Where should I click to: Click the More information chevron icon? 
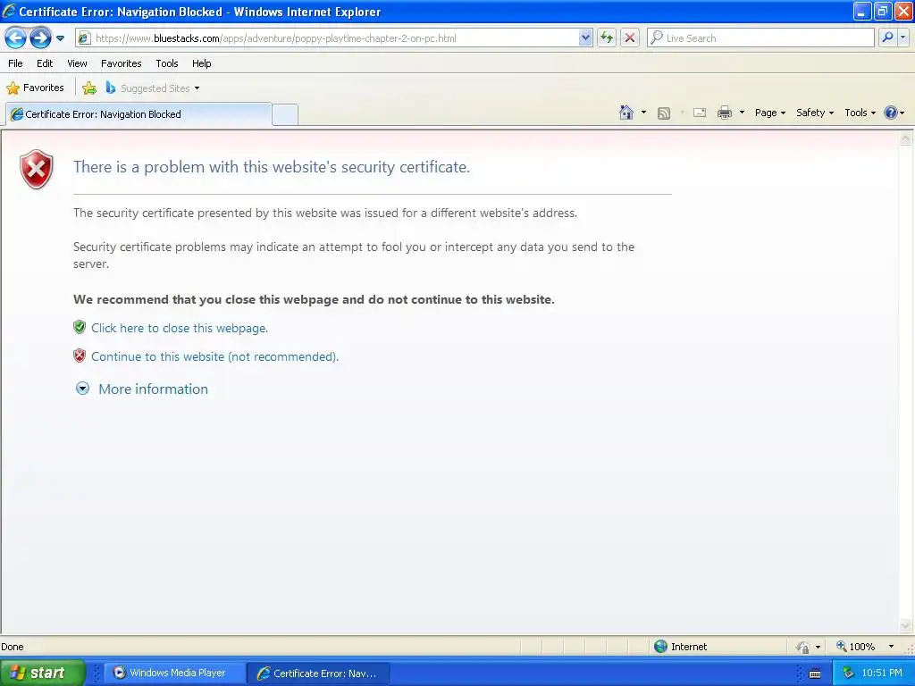pos(83,389)
